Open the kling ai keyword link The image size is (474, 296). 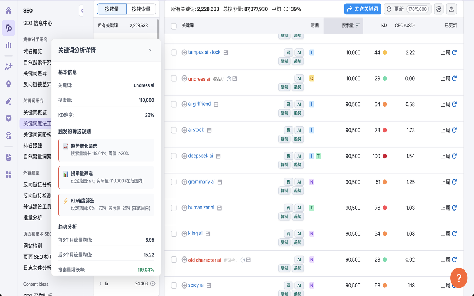195,233
